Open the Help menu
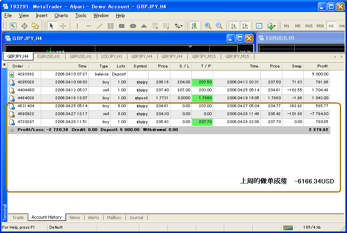 pyautogui.click(x=120, y=15)
